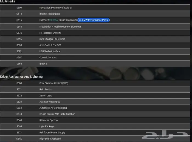This screenshot has width=192, height=142.
Task: Click the green icon before BMW link
Action: click(x=51, y=20)
